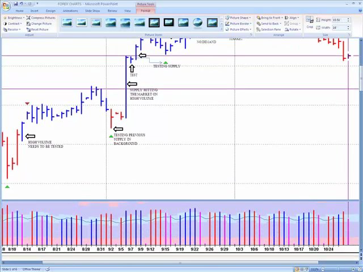Apply the selected double-frame black picture style
The height and width of the screenshot is (272, 363).
(154, 23)
